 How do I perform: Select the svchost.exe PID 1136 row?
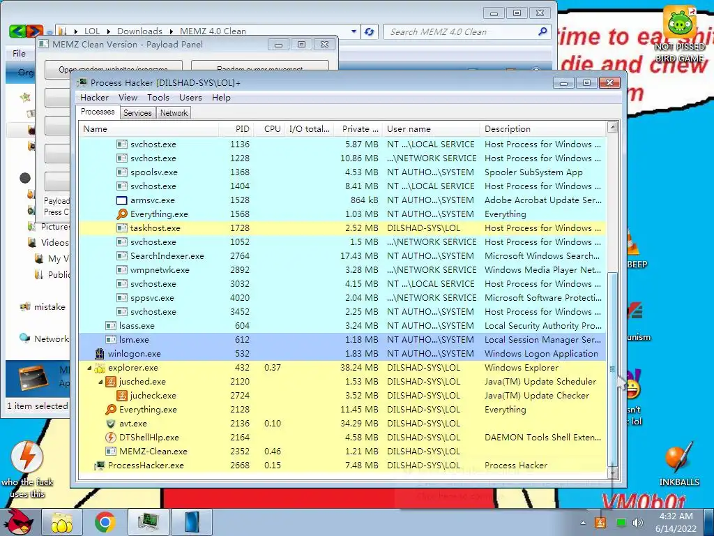[342, 144]
